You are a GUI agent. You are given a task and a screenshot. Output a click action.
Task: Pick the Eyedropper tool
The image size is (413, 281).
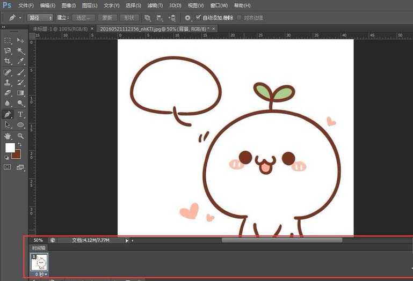click(21, 61)
